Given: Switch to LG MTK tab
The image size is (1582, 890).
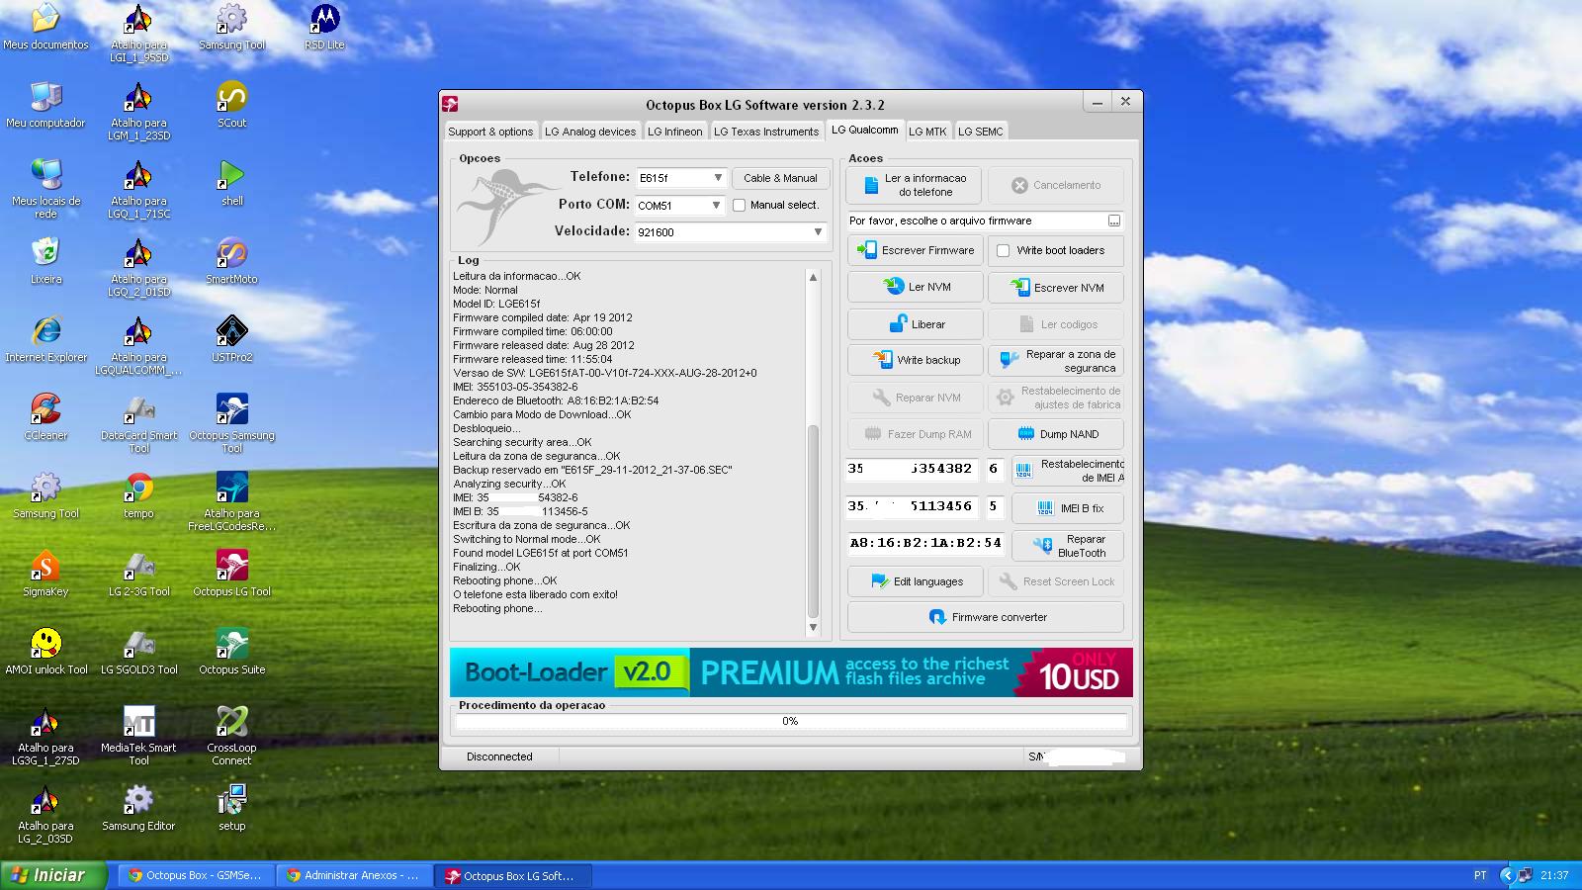Looking at the screenshot, I should point(927,132).
